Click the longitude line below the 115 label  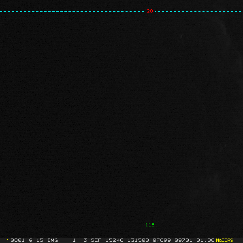[x=150, y=232]
